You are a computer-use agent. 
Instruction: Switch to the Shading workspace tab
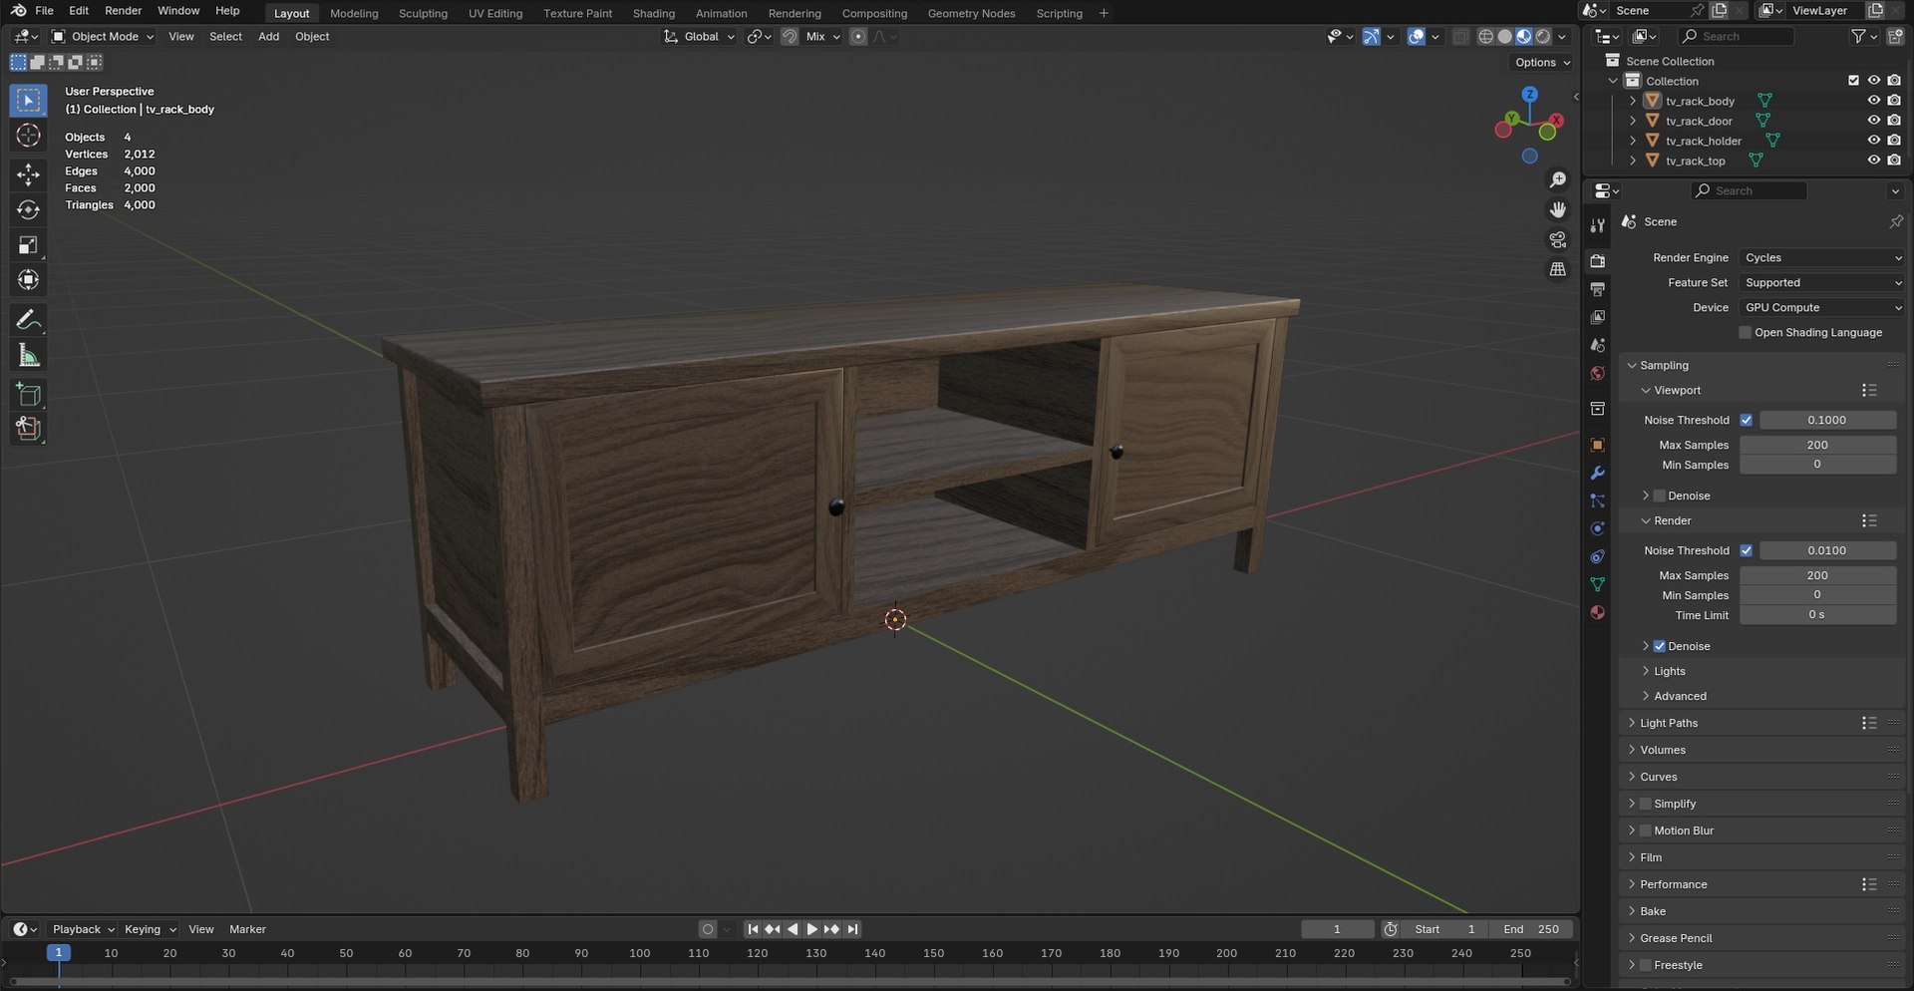[654, 13]
